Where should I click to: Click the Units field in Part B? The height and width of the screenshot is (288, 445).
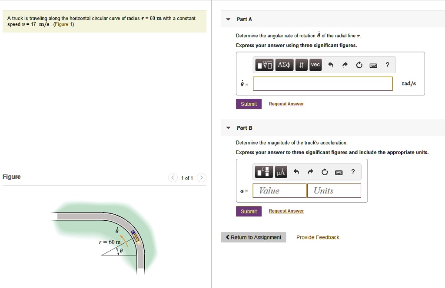tap(334, 190)
